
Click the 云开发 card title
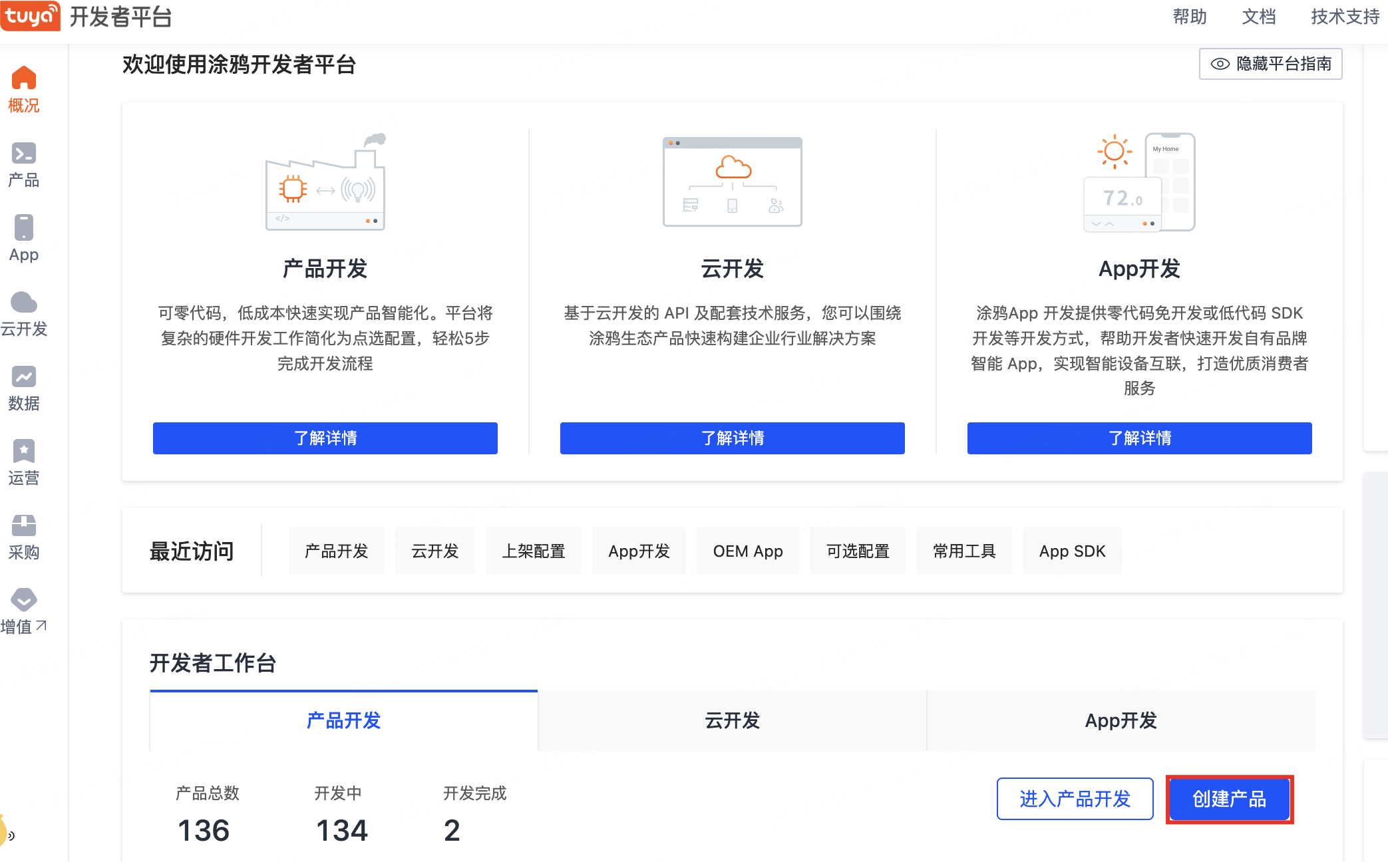click(x=733, y=269)
